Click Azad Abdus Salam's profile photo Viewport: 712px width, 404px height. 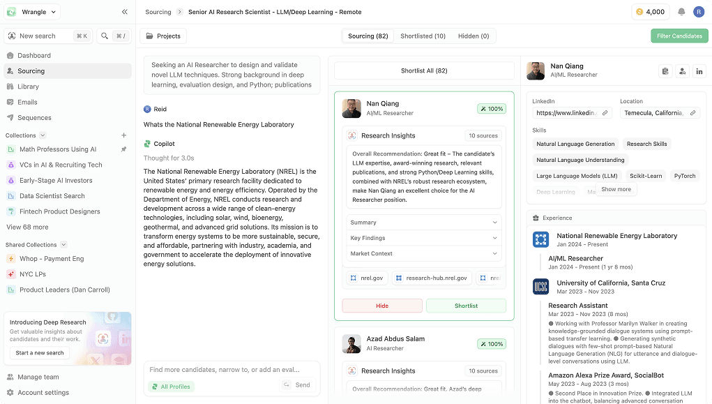point(351,344)
